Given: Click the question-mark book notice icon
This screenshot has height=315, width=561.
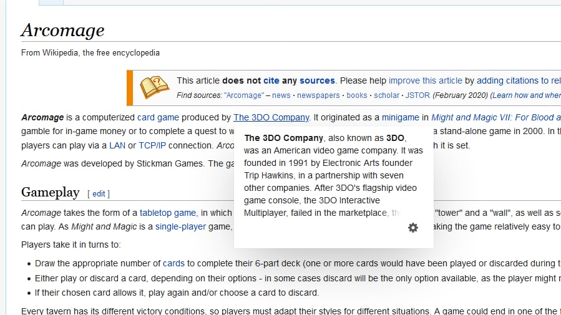Looking at the screenshot, I should coord(154,87).
